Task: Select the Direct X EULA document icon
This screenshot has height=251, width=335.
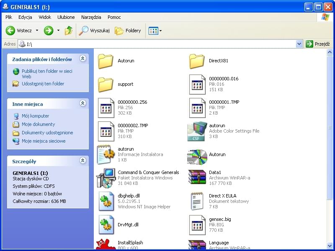Action: (x=197, y=201)
